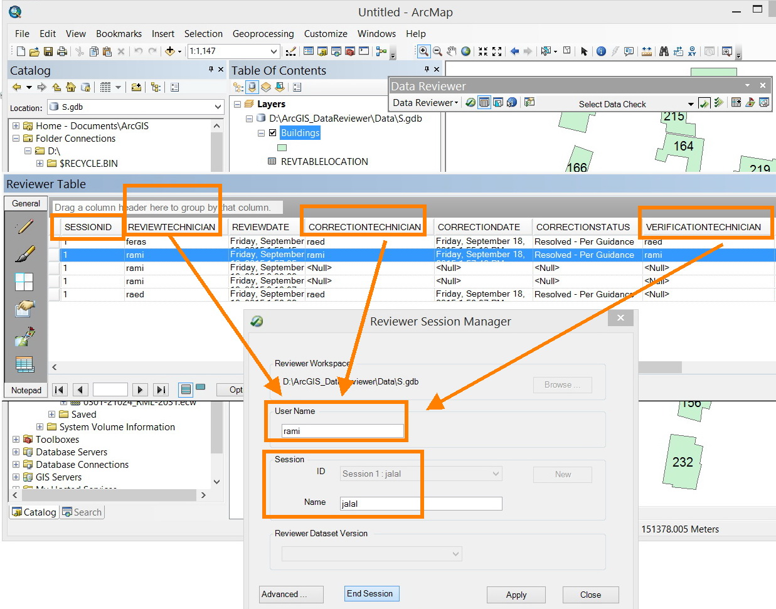Screen dimensions: 776x609
Task: Click the session Name field containing jalal
Action: (x=421, y=504)
